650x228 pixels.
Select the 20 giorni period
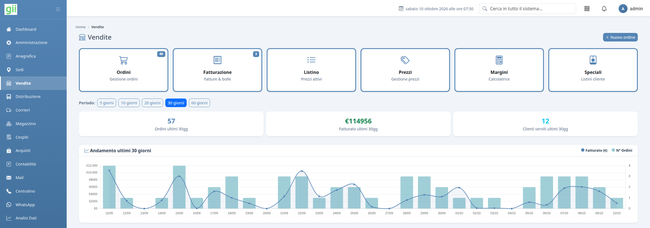pyautogui.click(x=152, y=103)
